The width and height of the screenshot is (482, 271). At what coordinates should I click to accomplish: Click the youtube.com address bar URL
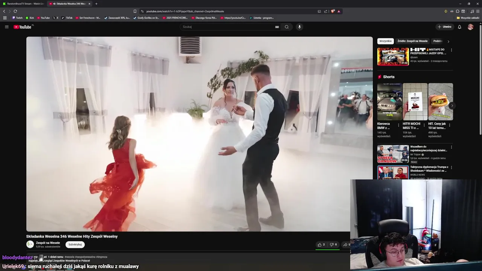click(x=185, y=11)
